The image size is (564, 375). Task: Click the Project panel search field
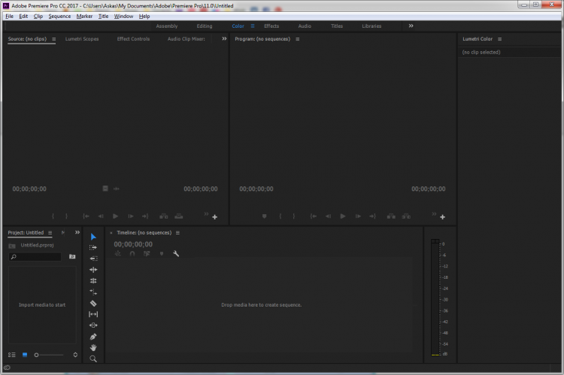(x=35, y=257)
